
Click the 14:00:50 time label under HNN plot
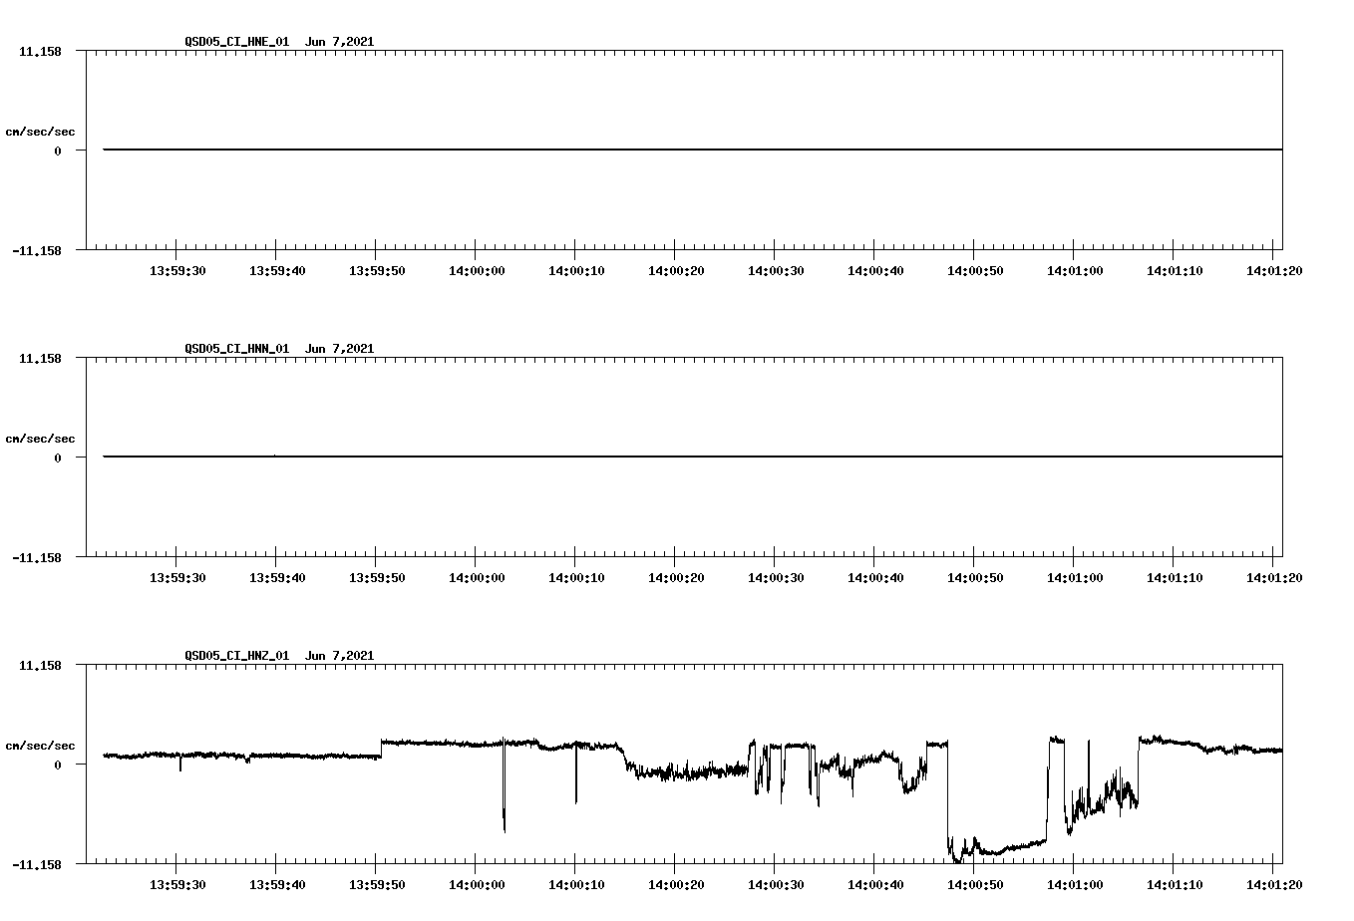click(975, 577)
